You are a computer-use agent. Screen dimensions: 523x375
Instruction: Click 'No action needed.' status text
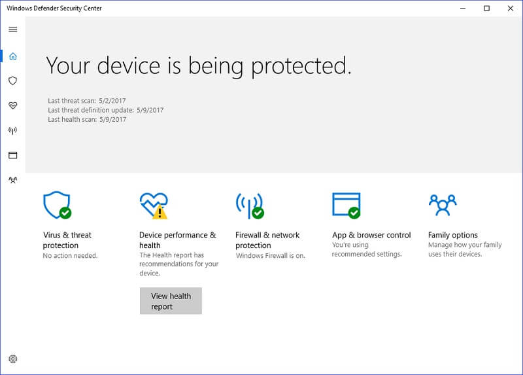pos(70,256)
